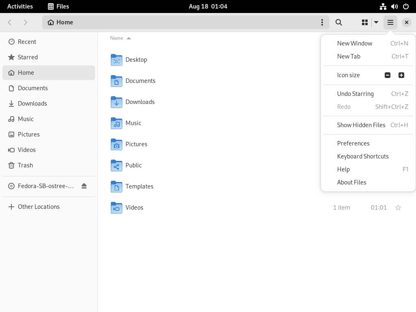Select Undo Starring menu entry
The height and width of the screenshot is (312, 416).
[x=368, y=94]
